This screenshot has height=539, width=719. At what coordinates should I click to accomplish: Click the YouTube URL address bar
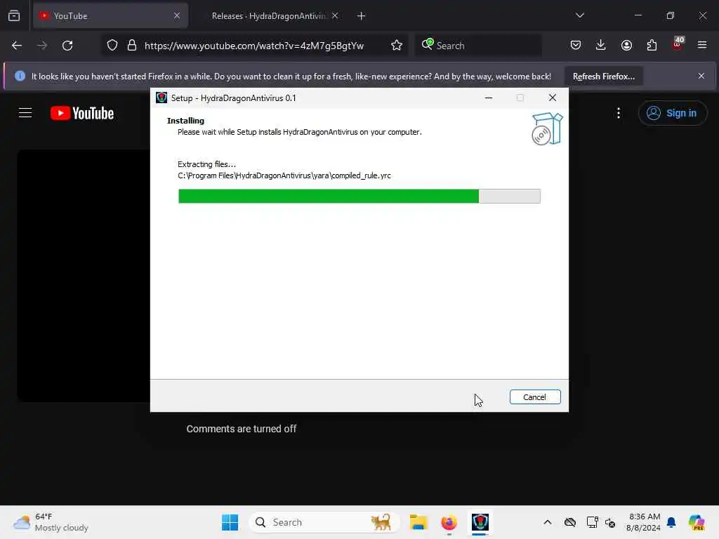254,46
